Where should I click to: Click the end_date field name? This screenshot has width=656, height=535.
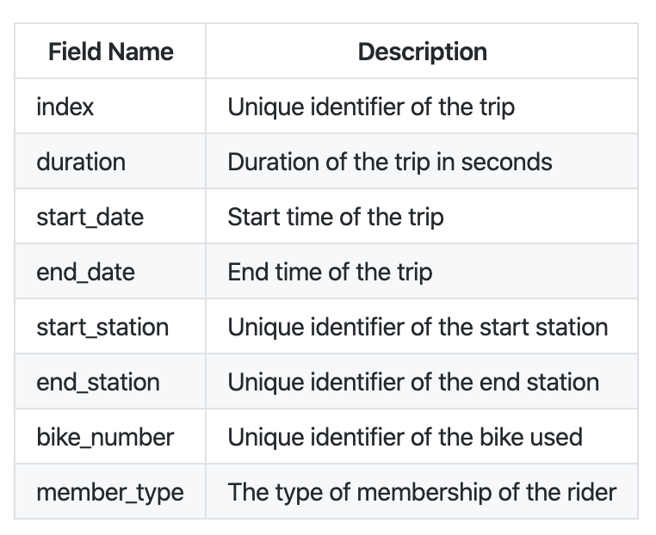click(x=85, y=272)
